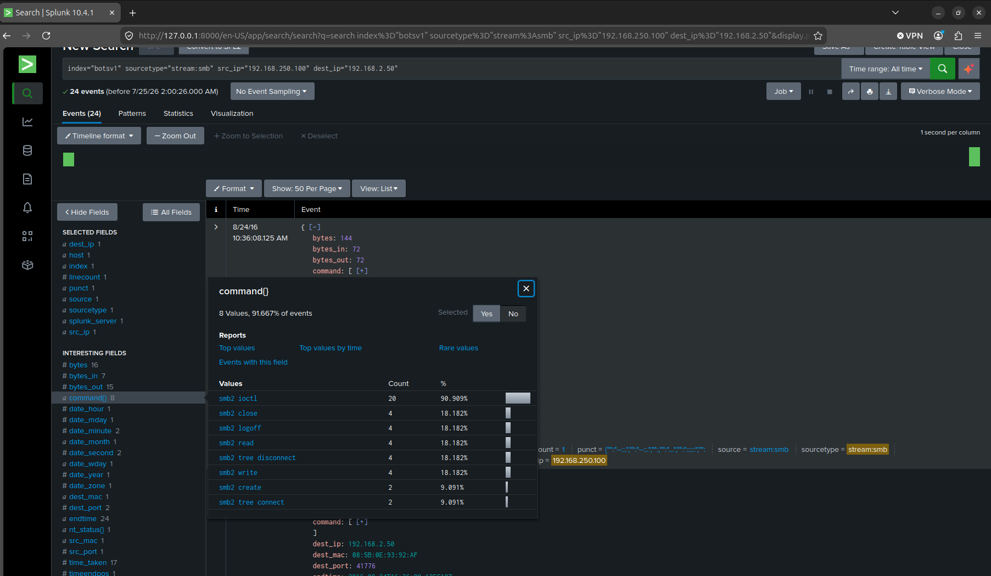Switch to Visualization tab
The image size is (991, 576).
(232, 114)
